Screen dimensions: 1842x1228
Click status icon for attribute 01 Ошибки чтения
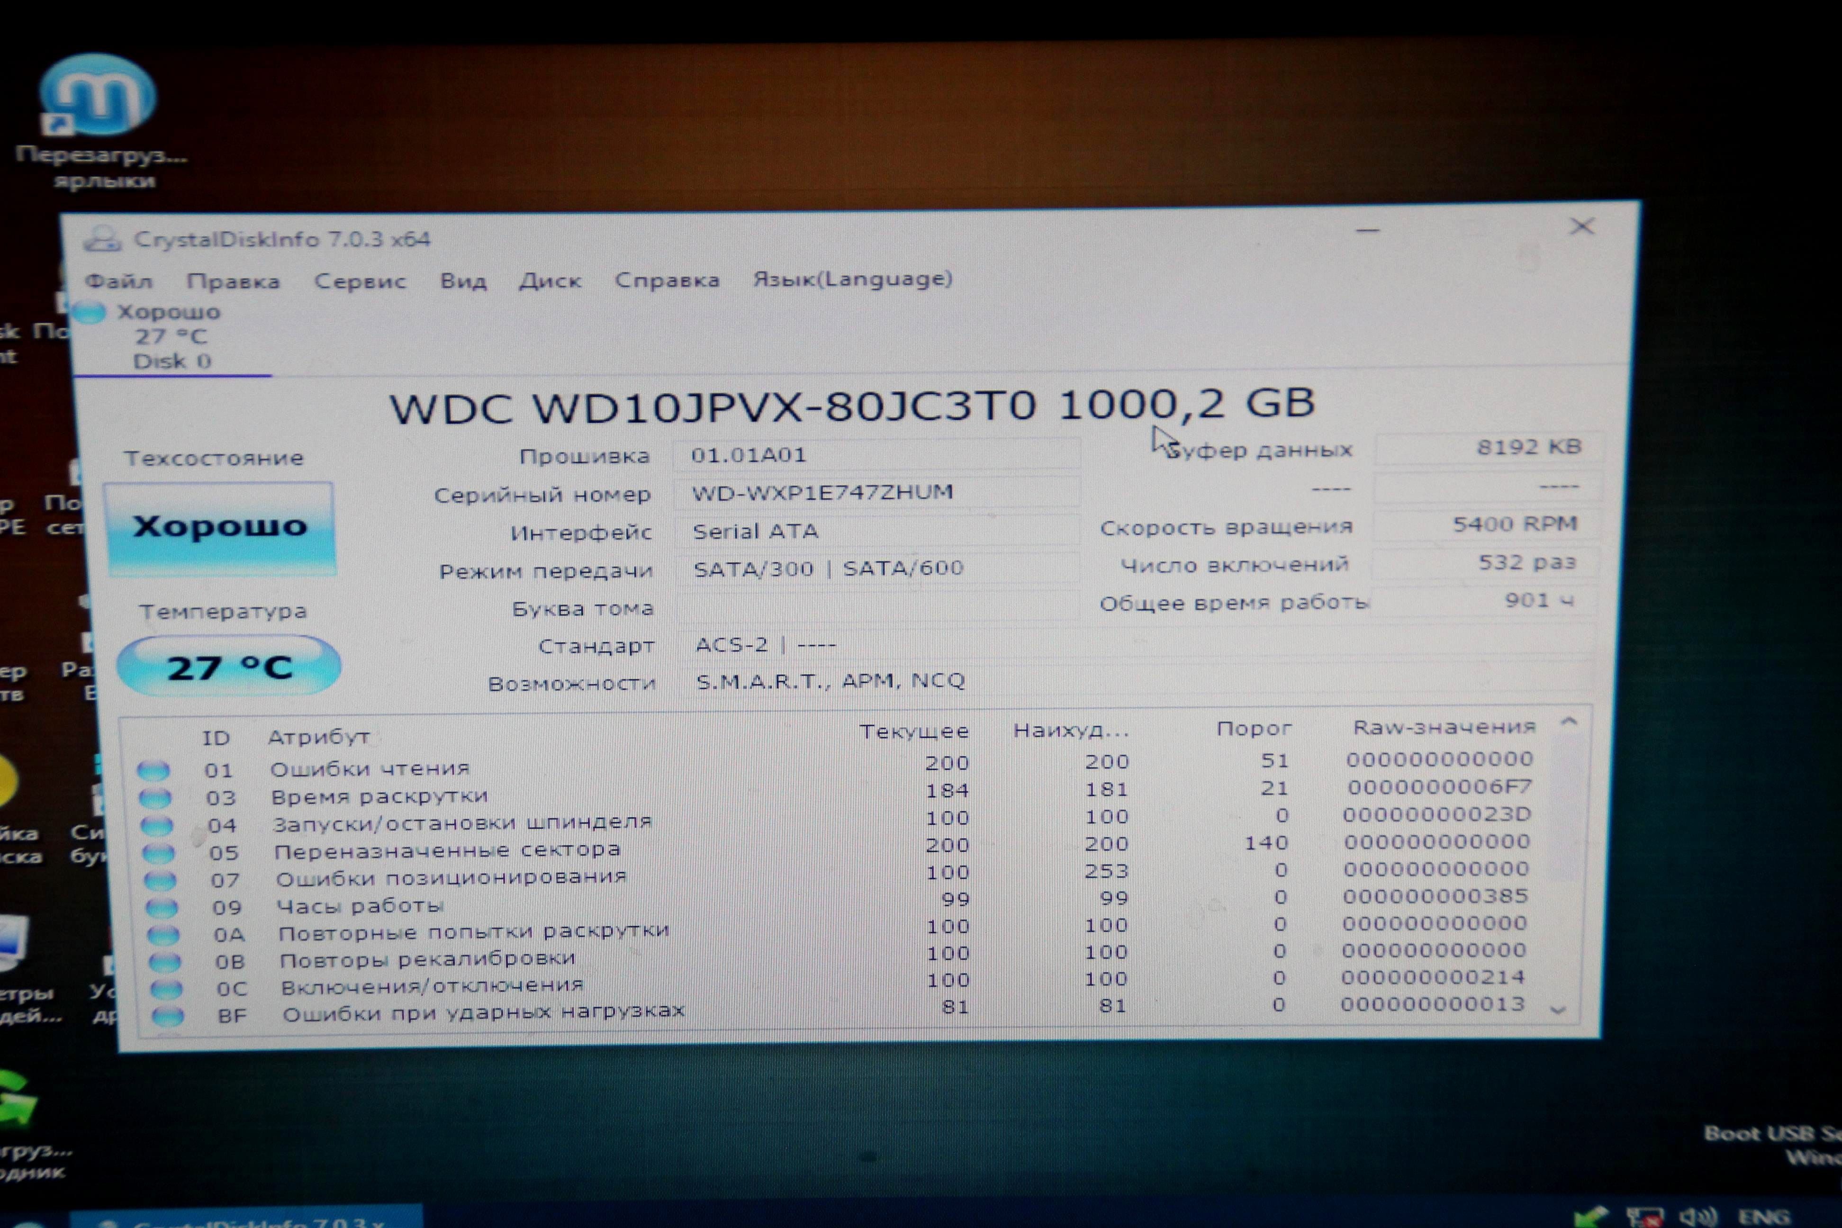(153, 771)
